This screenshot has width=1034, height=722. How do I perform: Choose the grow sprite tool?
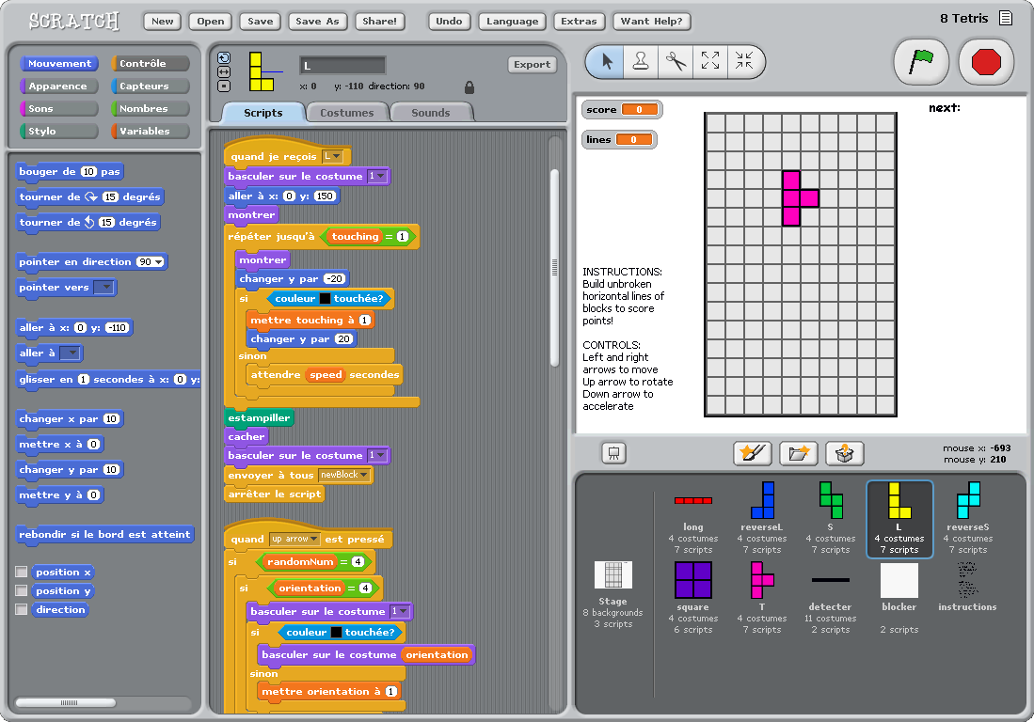pyautogui.click(x=710, y=61)
